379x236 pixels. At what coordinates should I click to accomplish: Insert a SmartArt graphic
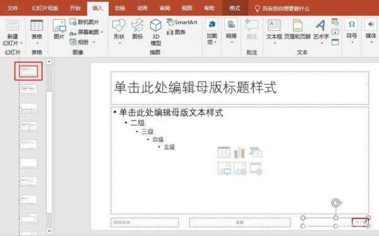182,22
